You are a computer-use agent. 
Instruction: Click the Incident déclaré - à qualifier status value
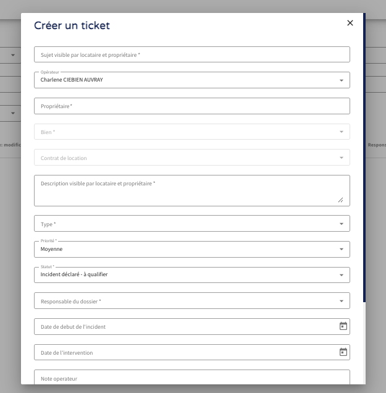74,274
